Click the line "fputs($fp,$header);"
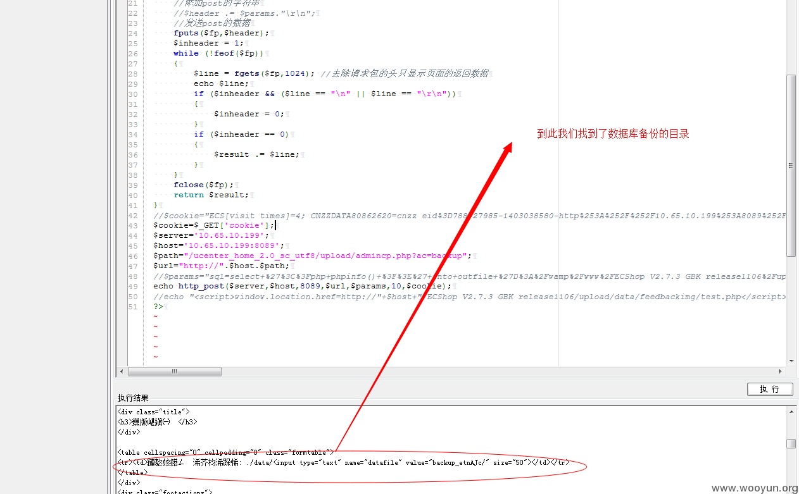Image resolution: width=799 pixels, height=494 pixels. [x=221, y=33]
